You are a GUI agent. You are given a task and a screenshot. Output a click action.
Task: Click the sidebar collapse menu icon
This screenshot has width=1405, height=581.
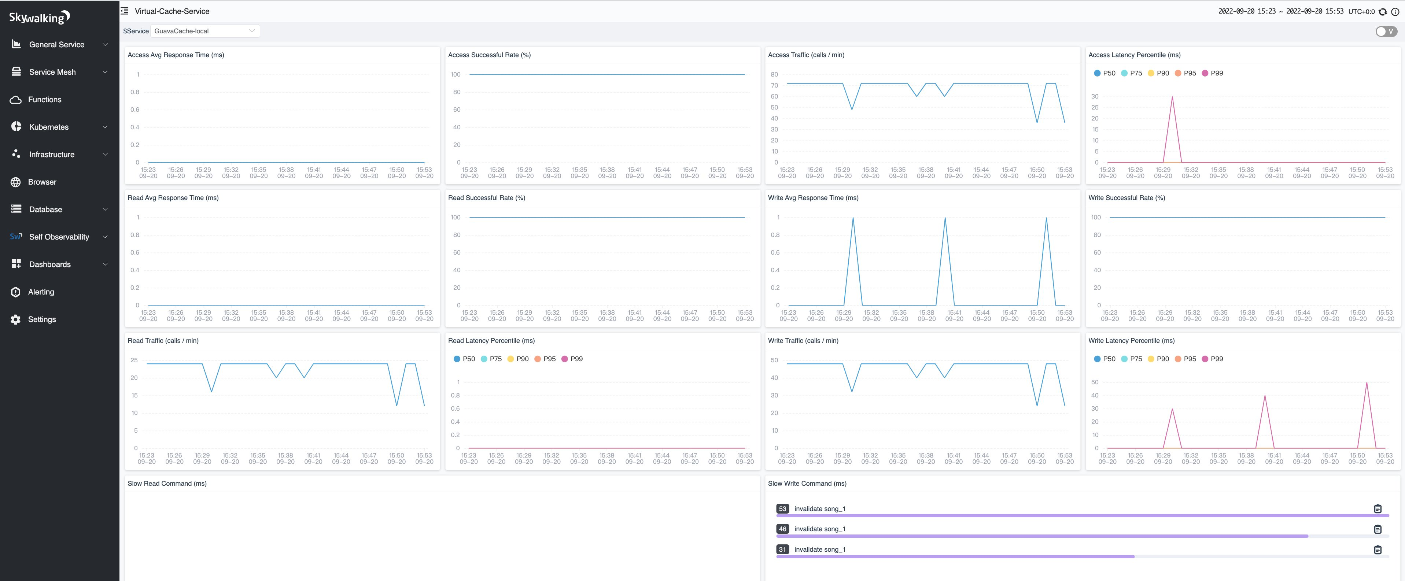(124, 11)
